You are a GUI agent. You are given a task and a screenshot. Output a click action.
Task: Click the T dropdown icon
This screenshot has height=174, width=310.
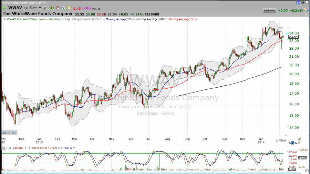(303, 3)
